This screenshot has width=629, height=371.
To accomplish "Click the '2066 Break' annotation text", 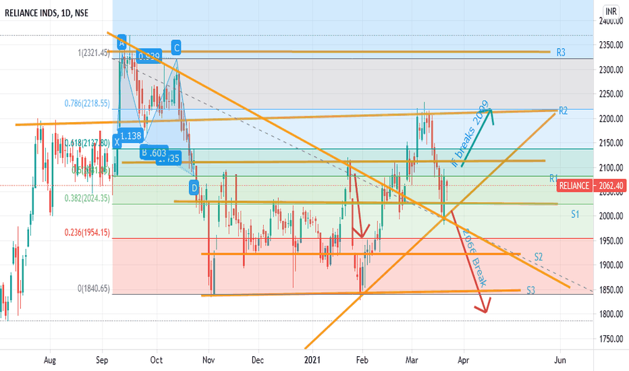I will (x=474, y=258).
